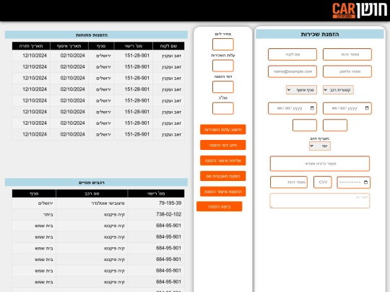Click the דמי הזמנה booking fee box
Image resolution: width=390 pixels, height=292 pixels.
pyautogui.click(x=223, y=87)
